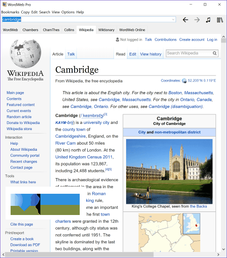Click the vertical scrollbar down arrow
227x258 pixels.
pos(223,249)
